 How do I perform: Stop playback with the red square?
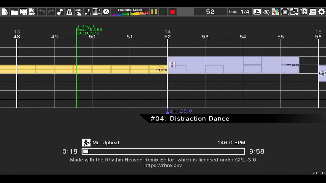pos(172,12)
